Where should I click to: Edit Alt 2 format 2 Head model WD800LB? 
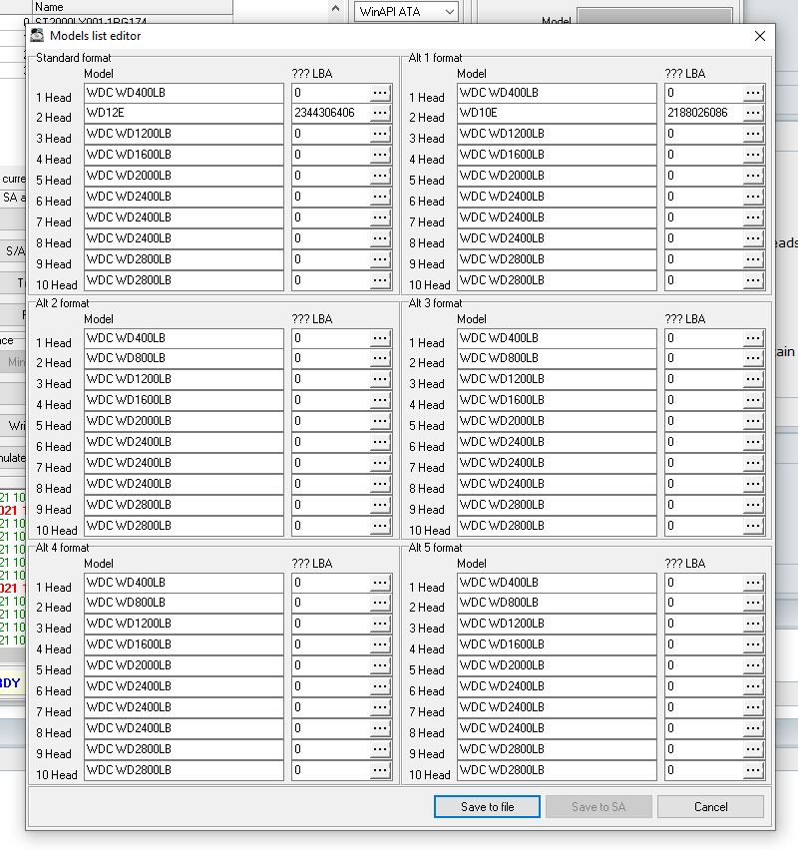(184, 358)
